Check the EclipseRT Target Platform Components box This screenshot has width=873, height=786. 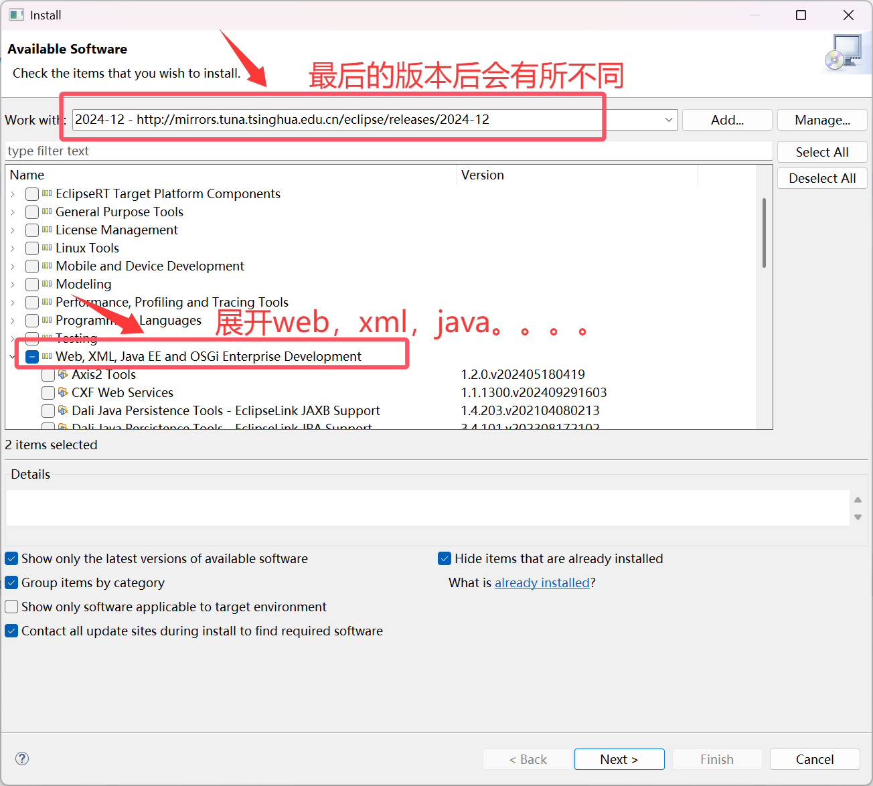click(x=32, y=194)
